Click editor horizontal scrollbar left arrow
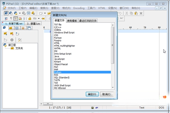The image size is (170, 113). coord(41,104)
